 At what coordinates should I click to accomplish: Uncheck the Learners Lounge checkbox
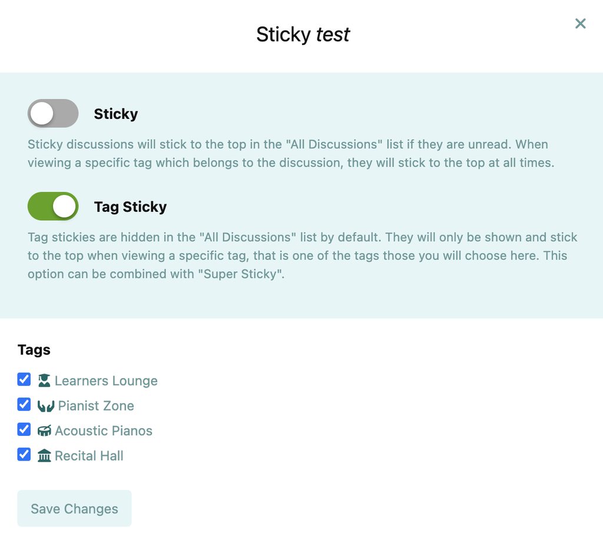point(24,380)
